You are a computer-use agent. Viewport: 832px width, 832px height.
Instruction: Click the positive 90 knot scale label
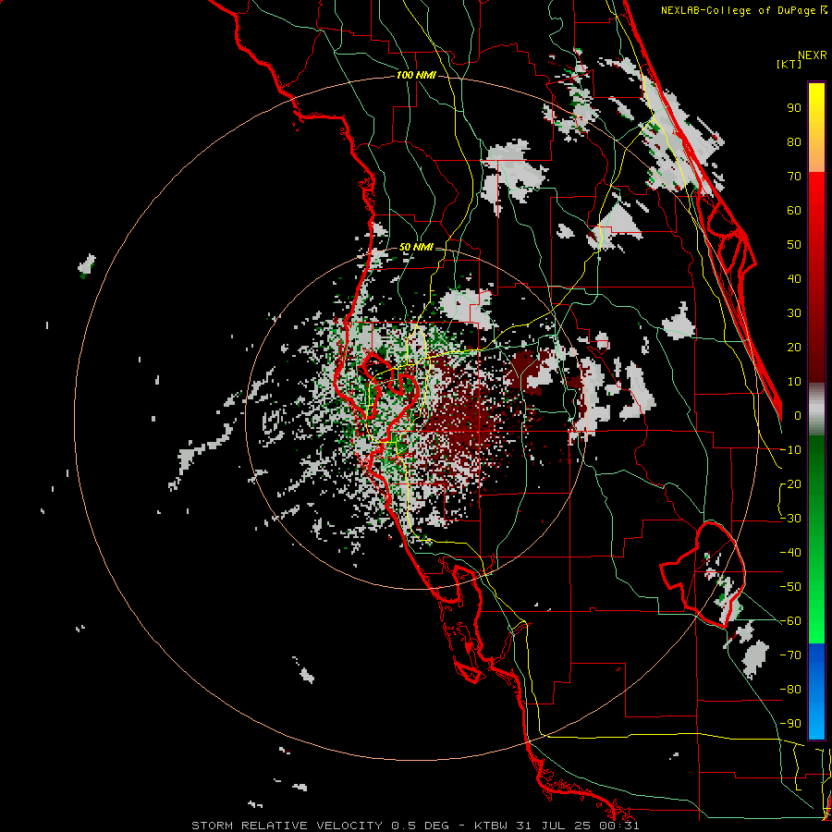(x=794, y=108)
